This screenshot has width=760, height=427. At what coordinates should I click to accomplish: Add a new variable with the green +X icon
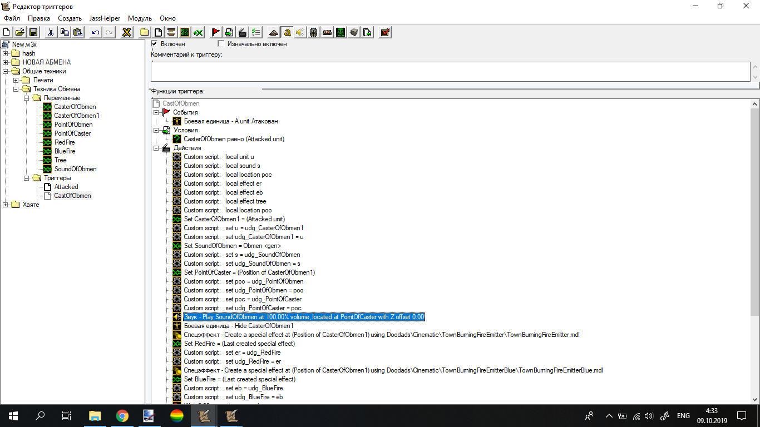pos(198,32)
